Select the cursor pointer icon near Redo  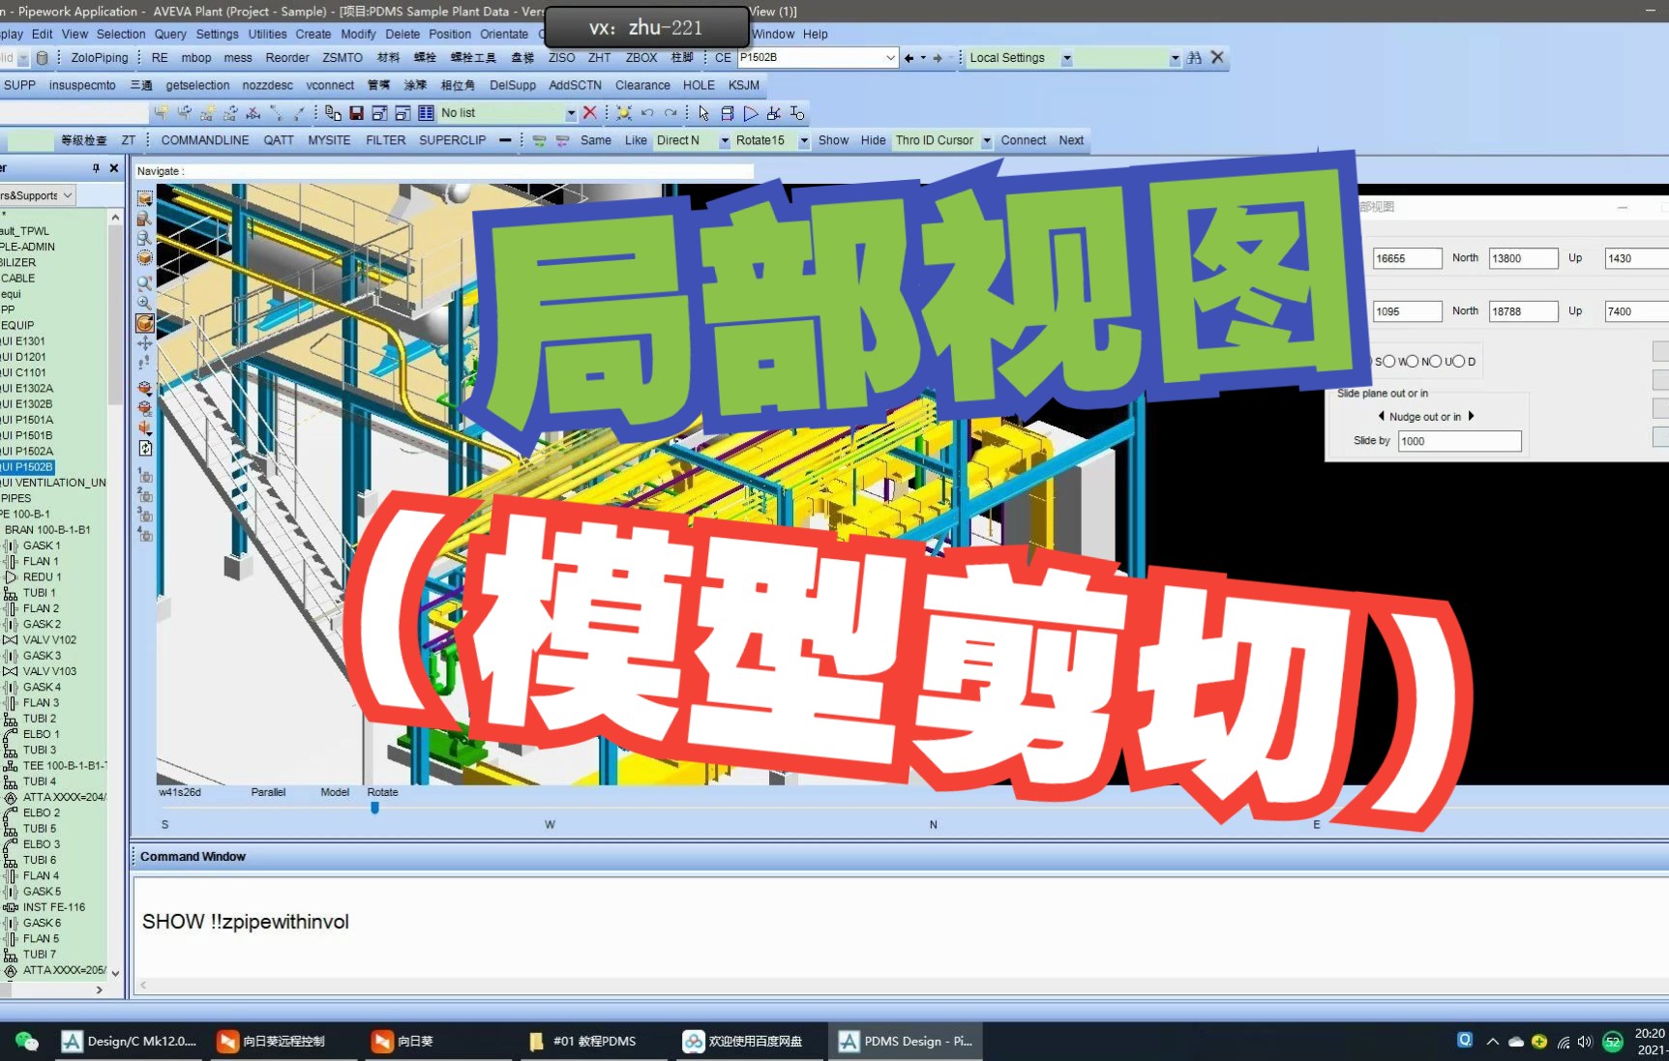click(x=702, y=113)
